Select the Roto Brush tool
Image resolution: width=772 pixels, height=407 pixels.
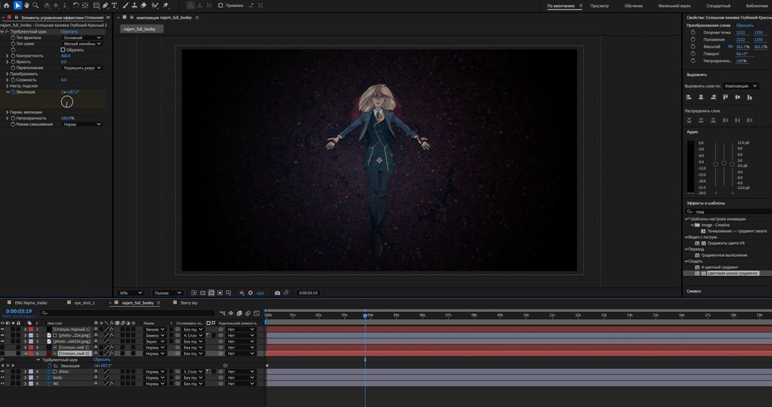click(154, 5)
